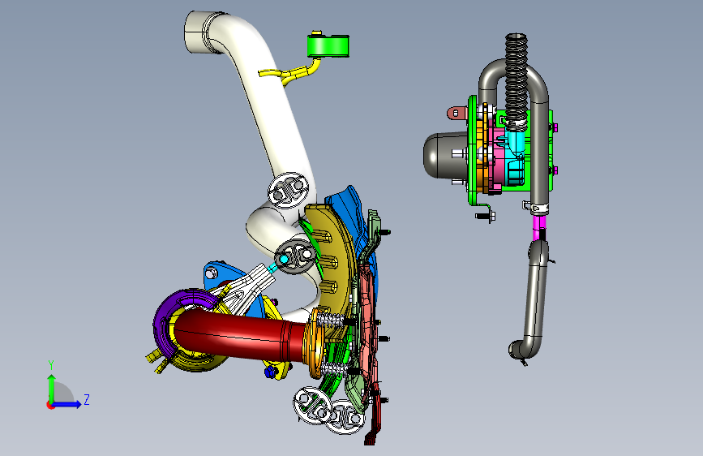Click the red origin point of the triad
This screenshot has width=703, height=456.
pos(50,405)
